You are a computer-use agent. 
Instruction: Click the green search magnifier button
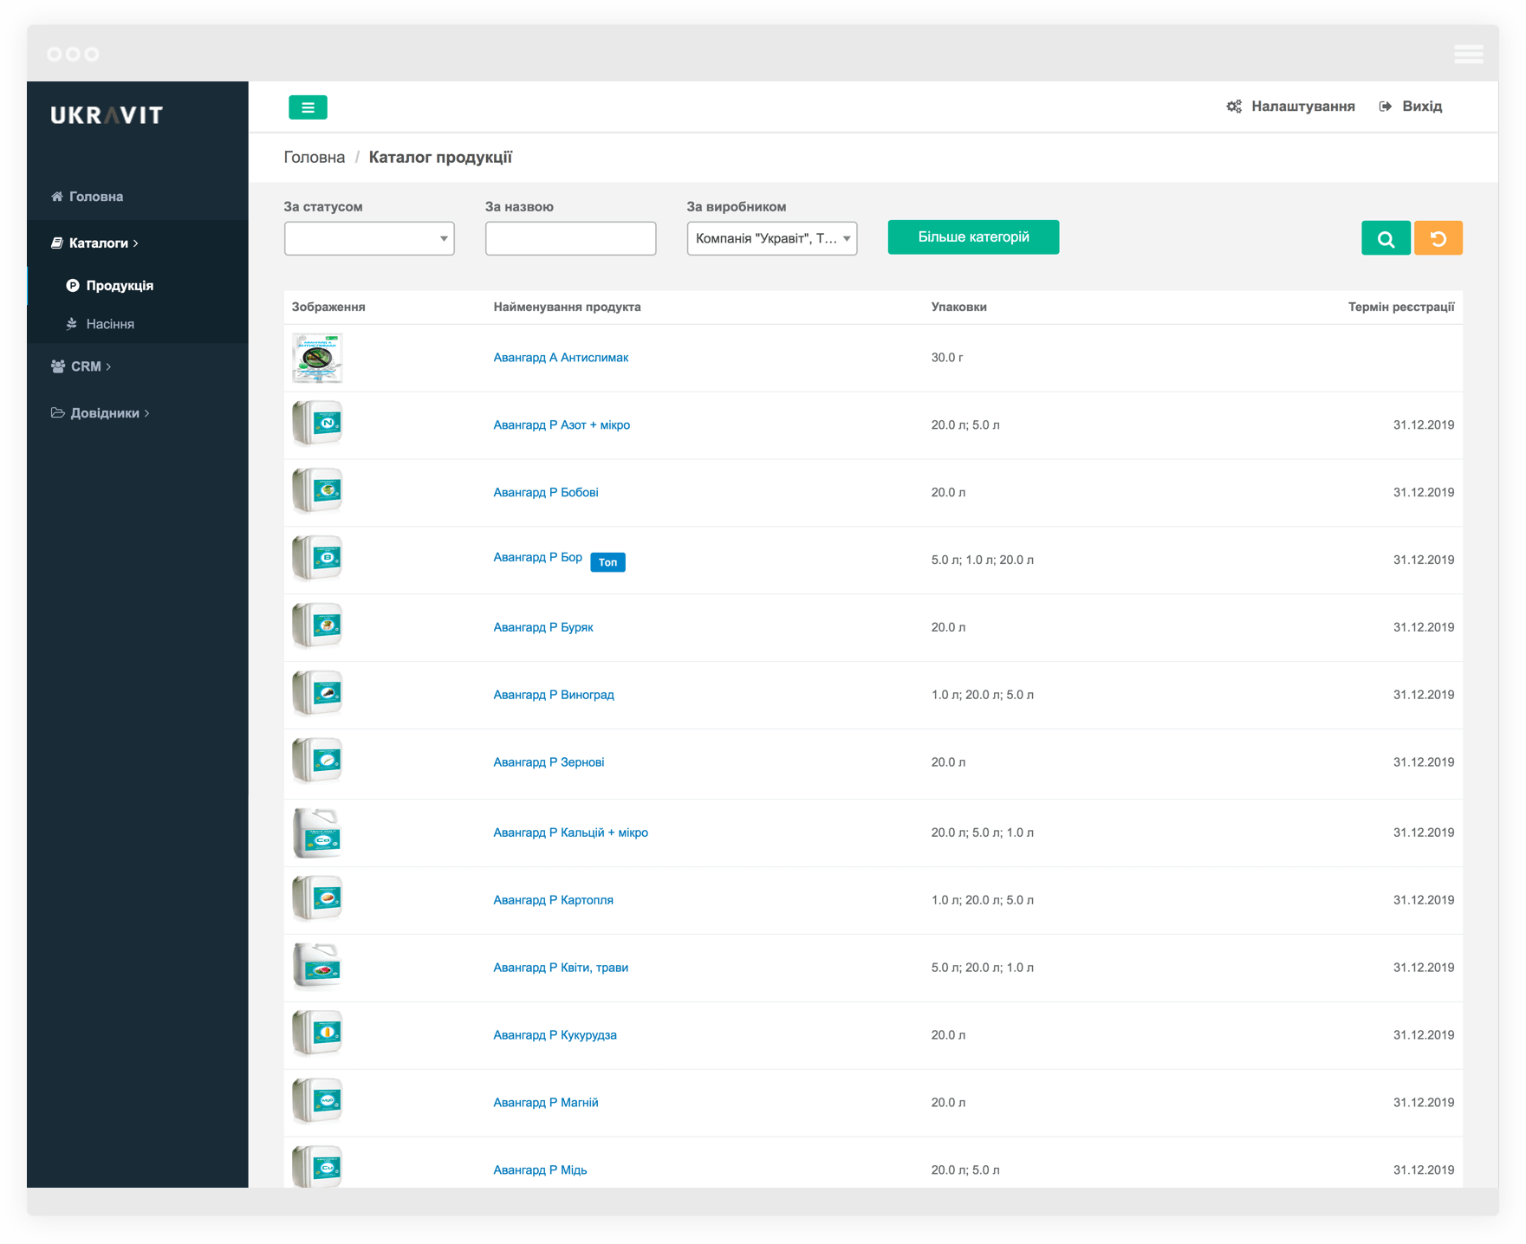(1386, 238)
